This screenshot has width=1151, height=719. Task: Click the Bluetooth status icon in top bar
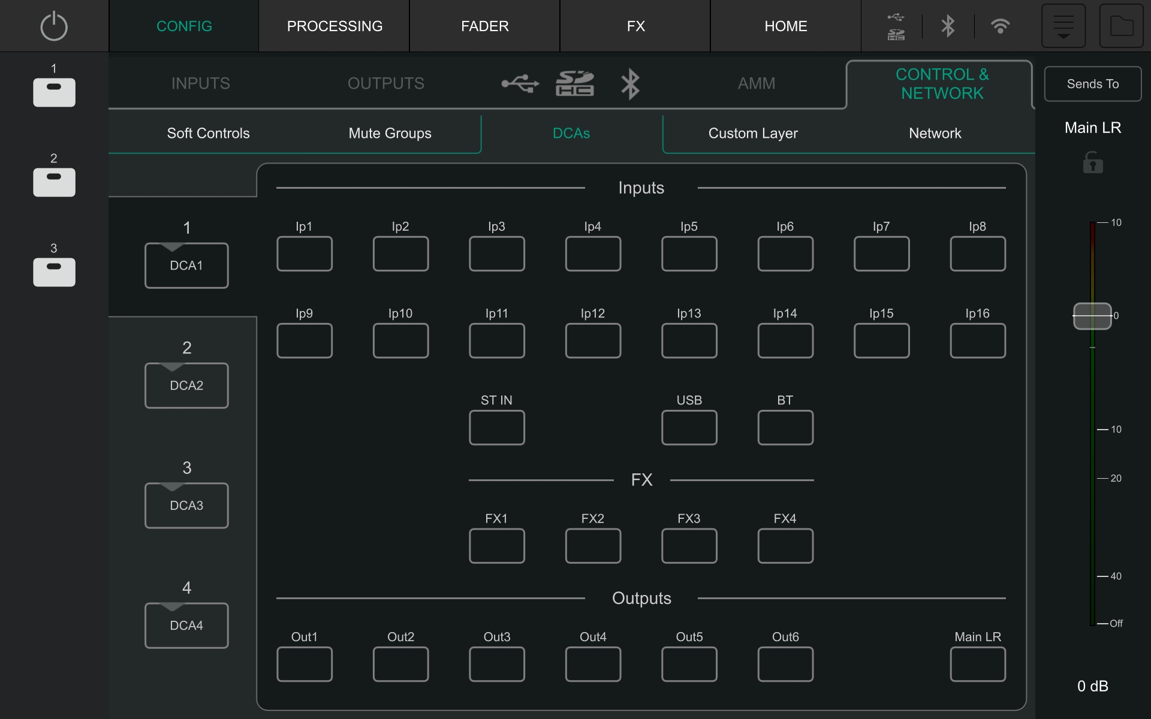click(x=948, y=26)
